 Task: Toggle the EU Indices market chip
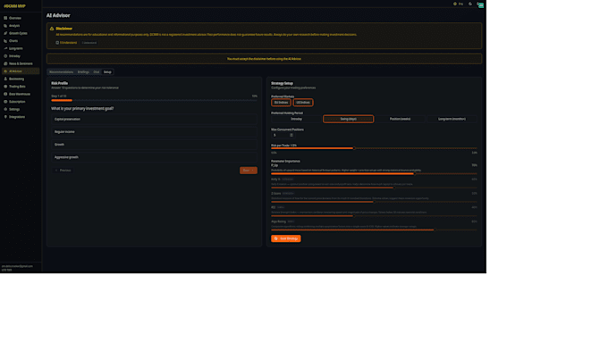pos(281,103)
